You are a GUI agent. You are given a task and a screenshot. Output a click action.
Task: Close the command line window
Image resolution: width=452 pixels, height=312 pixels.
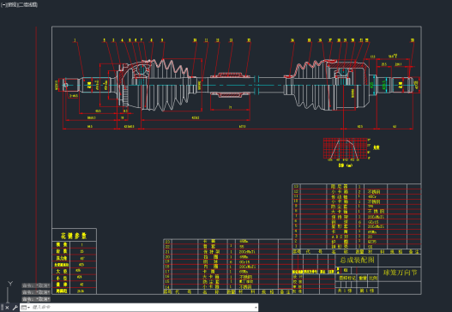pos(7,308)
